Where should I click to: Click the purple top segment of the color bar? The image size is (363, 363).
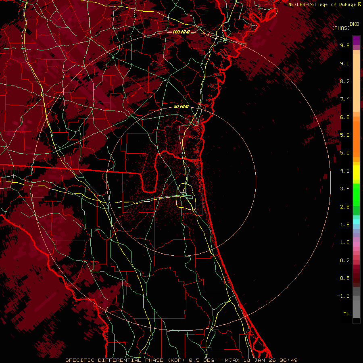[x=356, y=40]
